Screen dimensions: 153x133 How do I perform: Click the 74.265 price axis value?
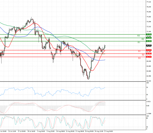pyautogui.click(x=149, y=17)
